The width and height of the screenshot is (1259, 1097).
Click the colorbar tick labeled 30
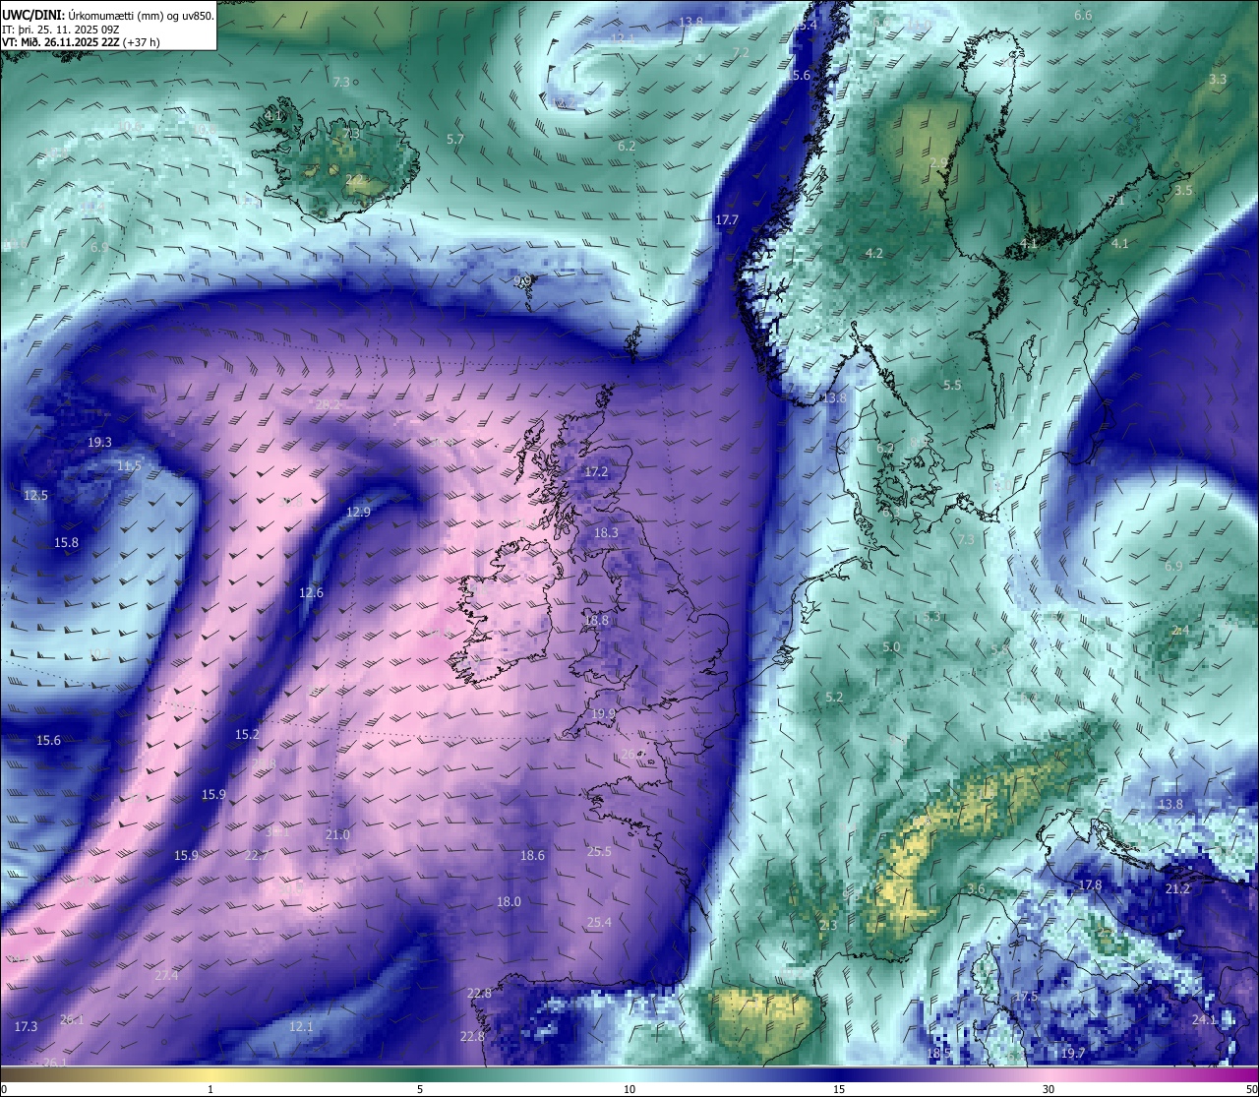tap(1049, 1089)
